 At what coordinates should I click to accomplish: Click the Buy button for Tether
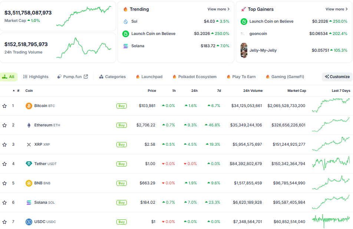coord(122,164)
